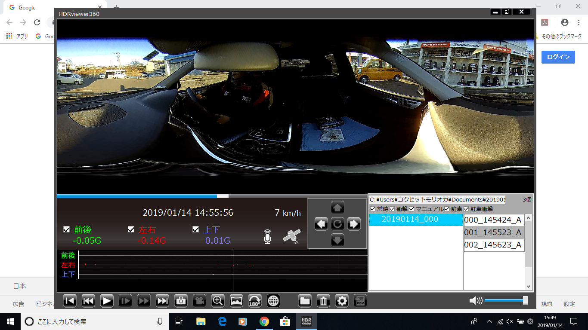This screenshot has width=588, height=330.
Task: Adjust the volume slider
Action: click(x=525, y=301)
